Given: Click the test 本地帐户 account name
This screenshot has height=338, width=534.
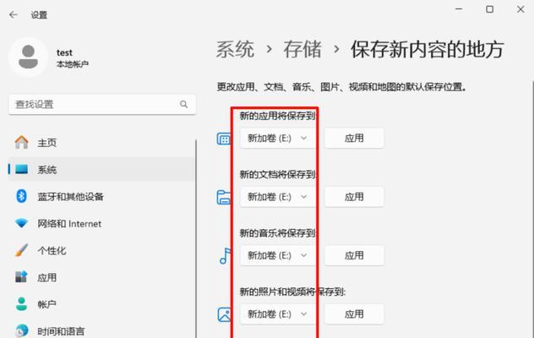Looking at the screenshot, I should click(x=73, y=58).
